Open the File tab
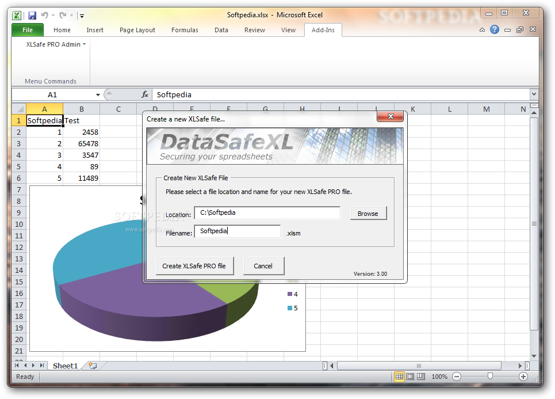The height and width of the screenshot is (399, 555). (x=28, y=30)
